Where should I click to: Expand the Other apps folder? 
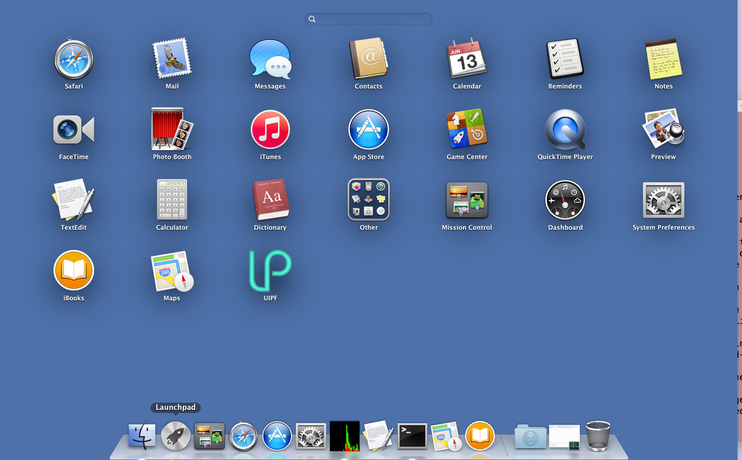(x=369, y=200)
